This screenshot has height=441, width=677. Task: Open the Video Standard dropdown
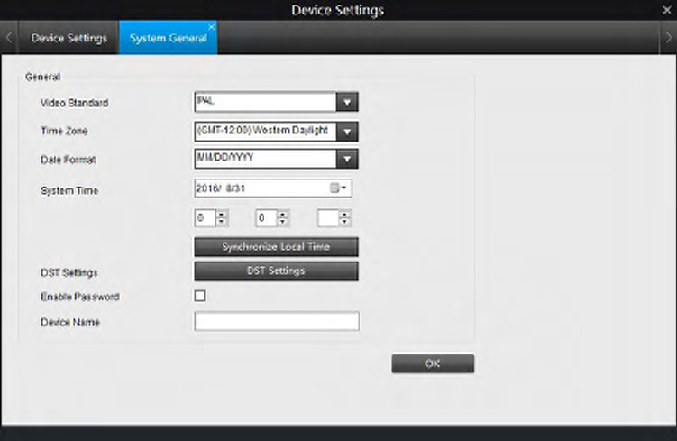(347, 103)
